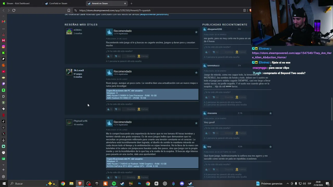Click el.lleiro's profile avatar
This screenshot has width=333, height=187.
pyautogui.click(x=69, y=31)
